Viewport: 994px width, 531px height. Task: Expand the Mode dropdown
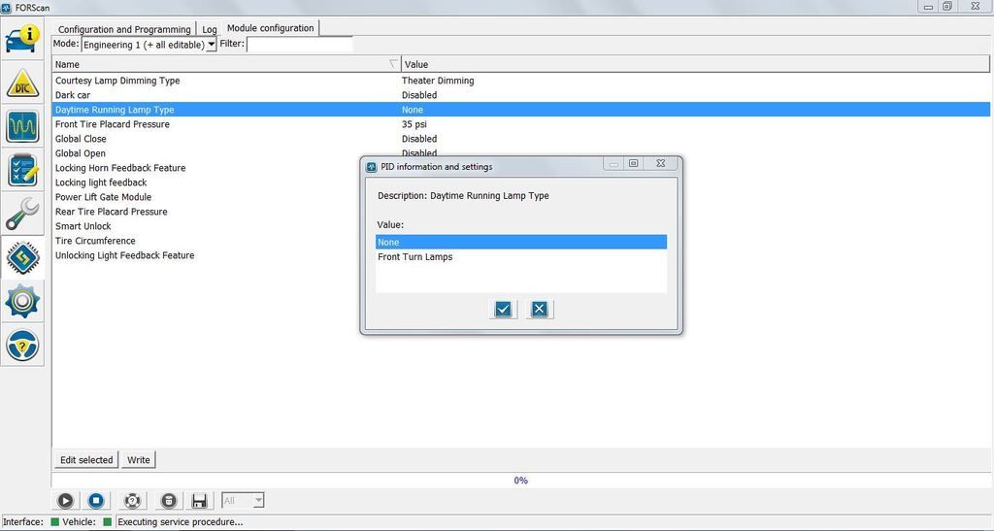[211, 45]
